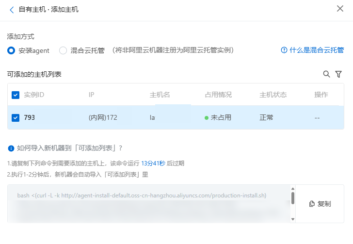Uncheck the checkbox for instance 793
353x244 pixels.
(x=16, y=117)
